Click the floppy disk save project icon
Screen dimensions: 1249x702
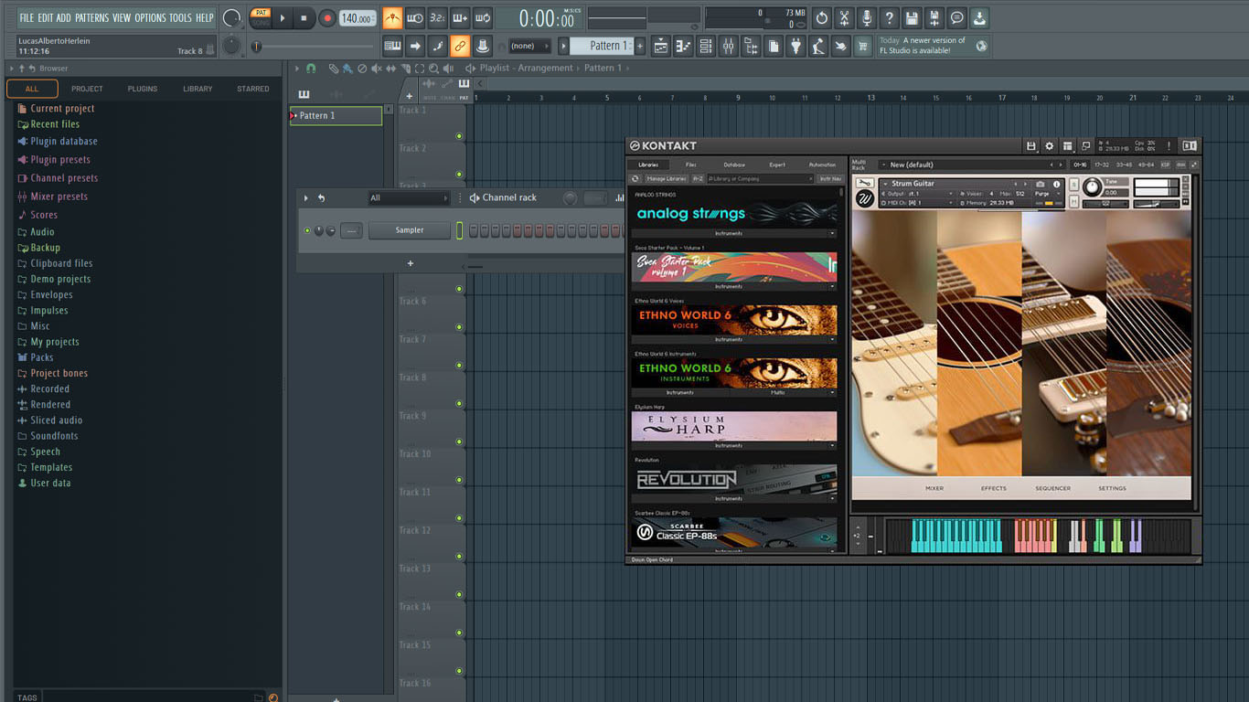click(912, 17)
